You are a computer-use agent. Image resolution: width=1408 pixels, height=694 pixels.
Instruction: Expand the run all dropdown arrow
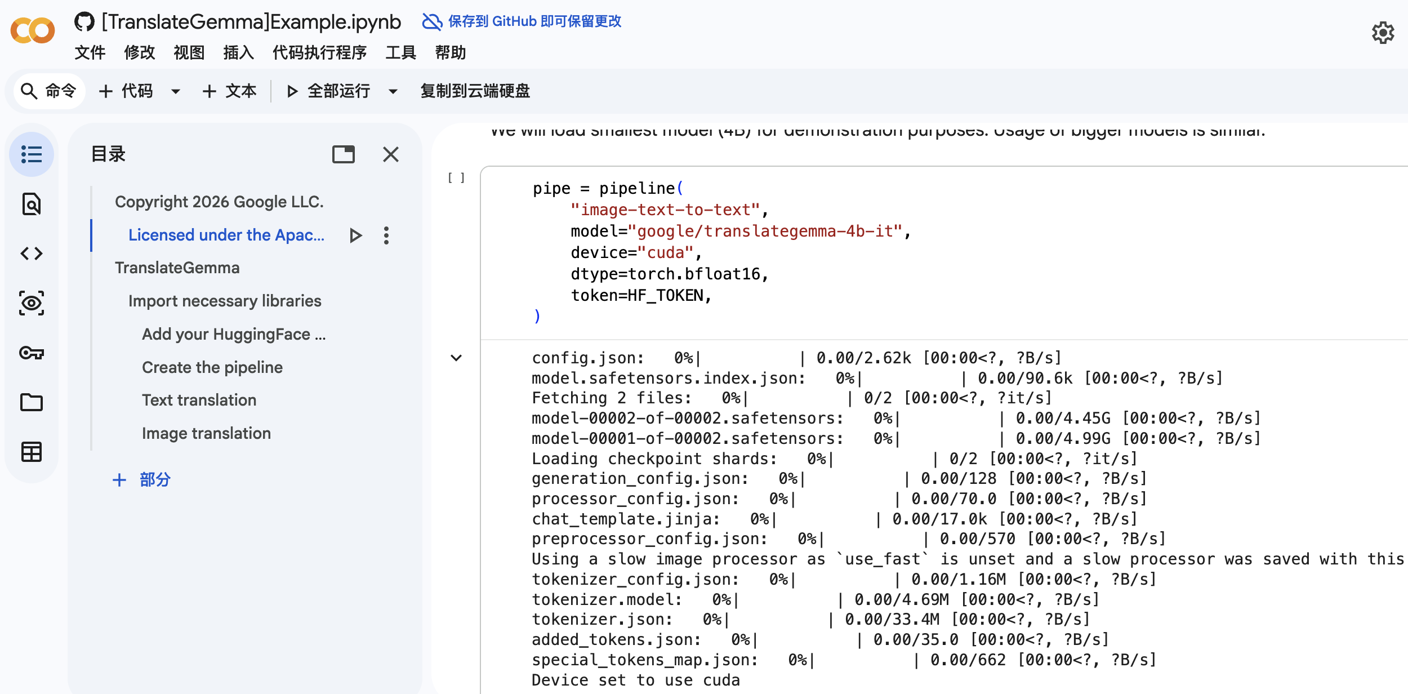click(393, 91)
